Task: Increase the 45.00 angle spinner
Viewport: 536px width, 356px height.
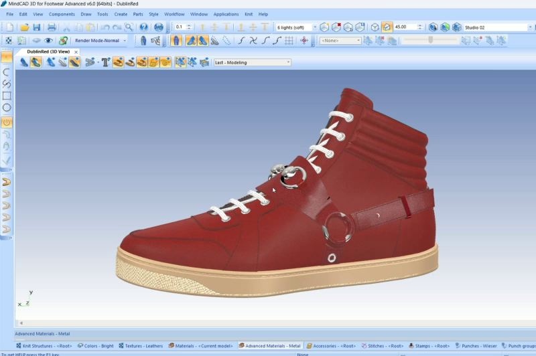Action: [x=420, y=25]
